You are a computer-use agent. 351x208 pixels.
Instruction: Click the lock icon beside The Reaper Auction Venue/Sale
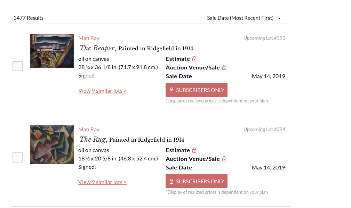coord(224,67)
